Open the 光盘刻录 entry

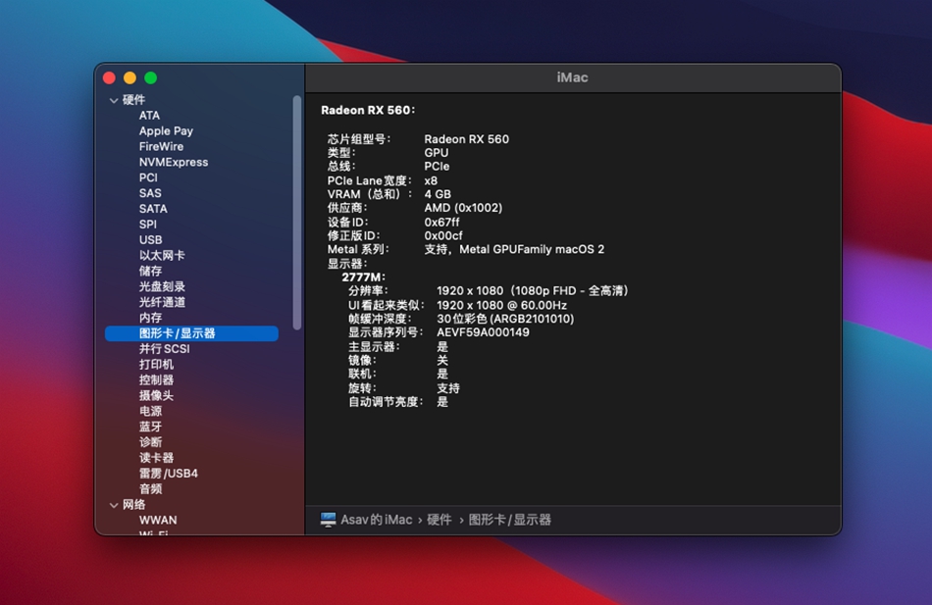[x=162, y=286]
